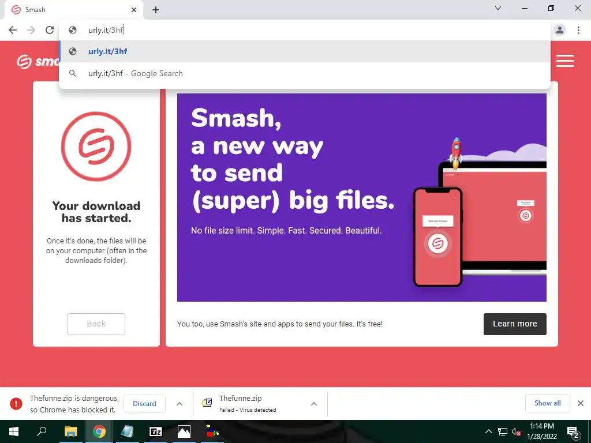Open Chrome's three-dot menu
The width and height of the screenshot is (591, 443).
coord(578,30)
